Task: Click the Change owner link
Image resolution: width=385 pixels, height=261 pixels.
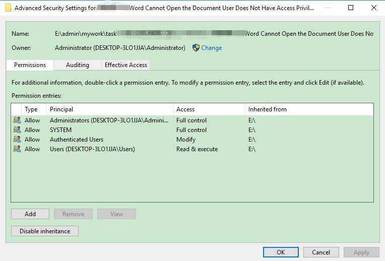Action: click(212, 48)
